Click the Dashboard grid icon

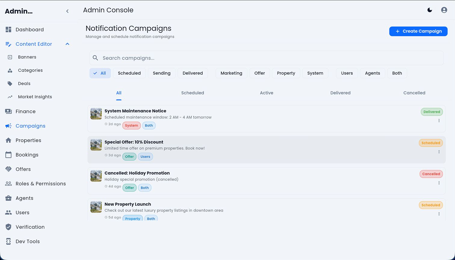(x=8, y=29)
